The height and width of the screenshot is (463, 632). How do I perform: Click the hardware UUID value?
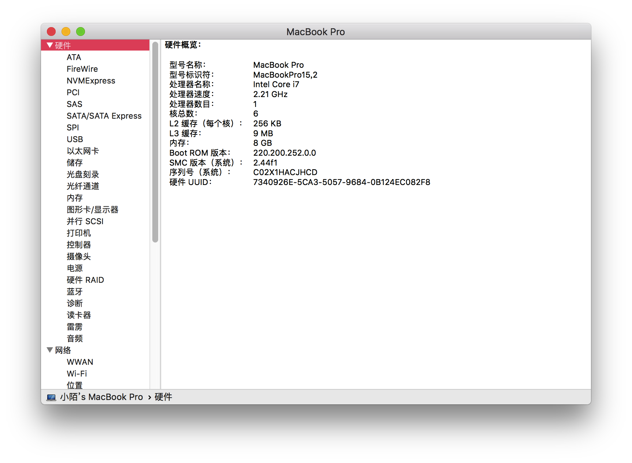(342, 182)
